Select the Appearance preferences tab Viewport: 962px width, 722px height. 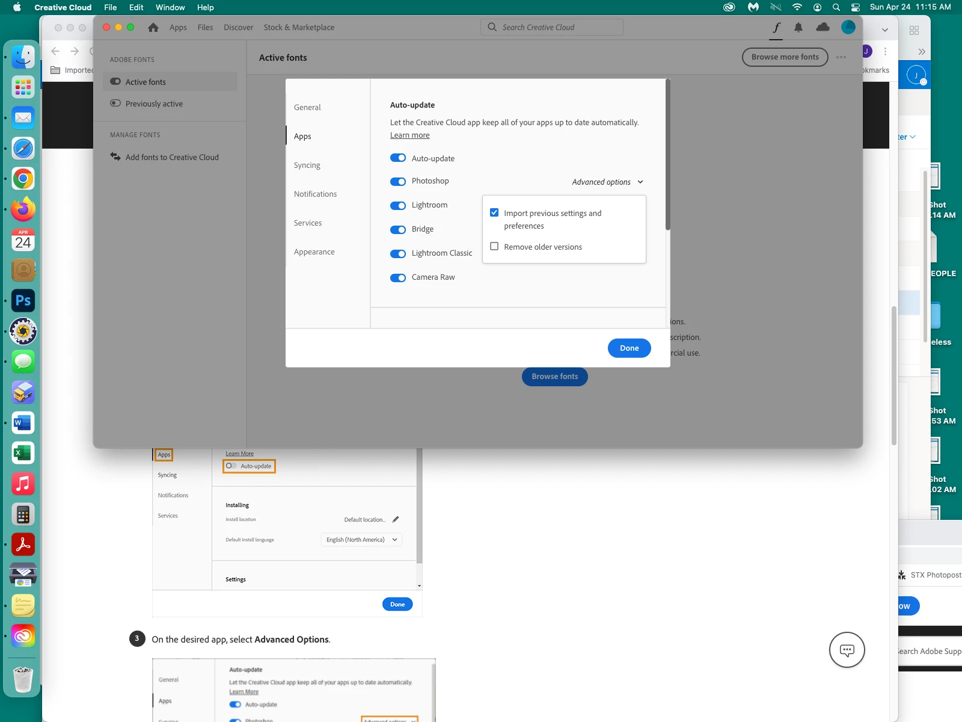coord(314,251)
